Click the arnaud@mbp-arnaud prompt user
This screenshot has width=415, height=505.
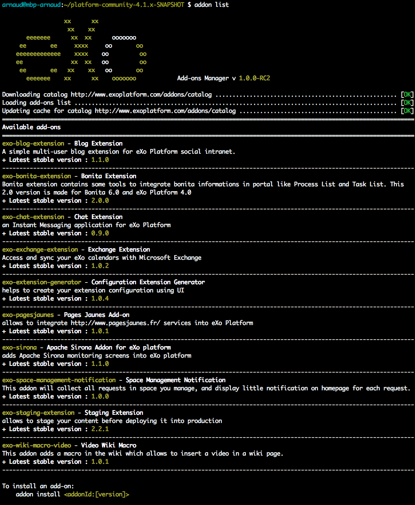31,5
